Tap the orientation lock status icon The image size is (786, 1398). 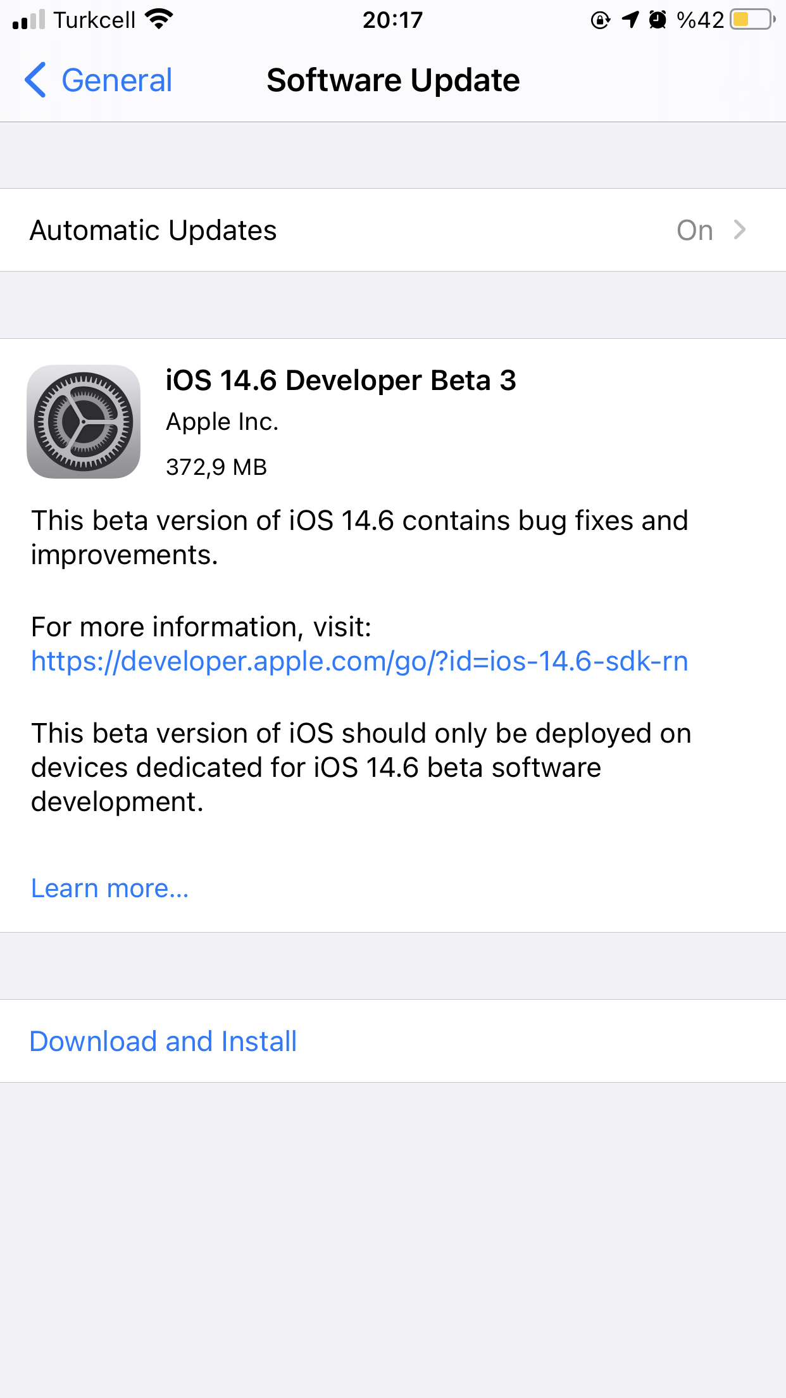coord(601,20)
